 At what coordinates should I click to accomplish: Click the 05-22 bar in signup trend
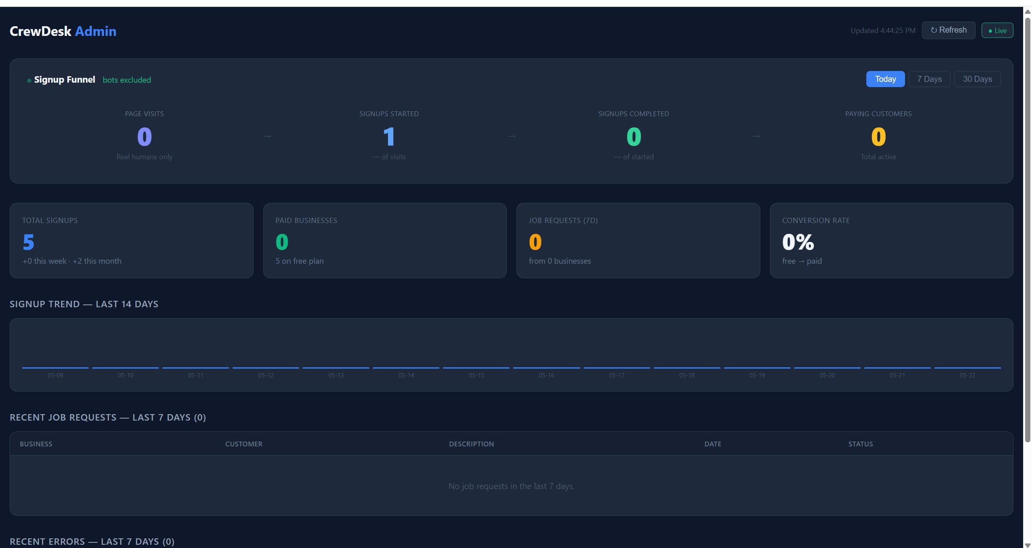tap(967, 368)
